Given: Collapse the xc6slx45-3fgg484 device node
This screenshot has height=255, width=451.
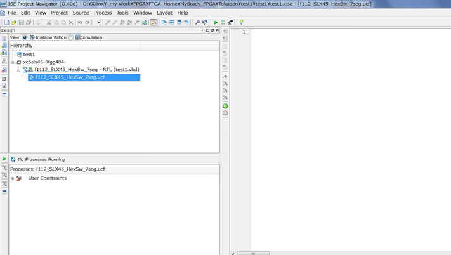Looking at the screenshot, I should pos(12,62).
